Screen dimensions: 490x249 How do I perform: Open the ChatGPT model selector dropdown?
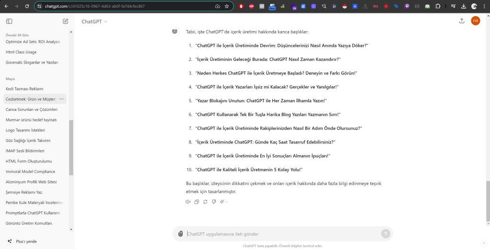tap(94, 22)
